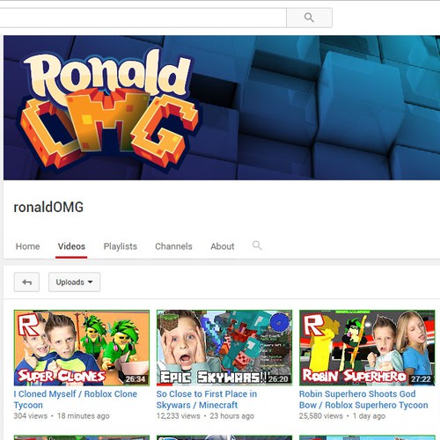This screenshot has height=440, width=440.
Task: Click the 26:34 duration badge
Action: click(136, 379)
